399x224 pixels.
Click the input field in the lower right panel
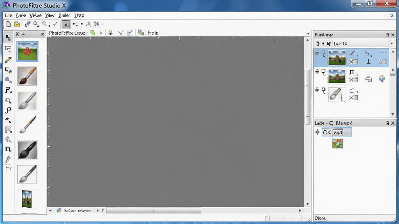point(337,132)
